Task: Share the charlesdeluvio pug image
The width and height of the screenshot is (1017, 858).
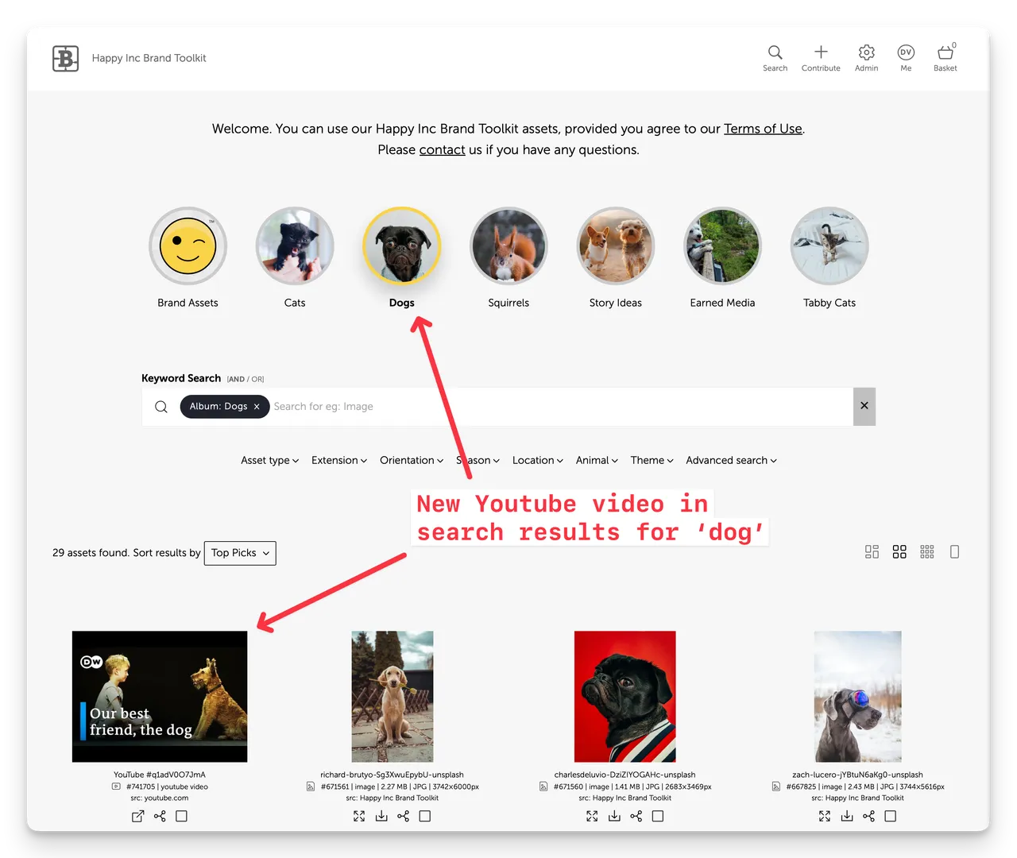Action: pyautogui.click(x=636, y=816)
